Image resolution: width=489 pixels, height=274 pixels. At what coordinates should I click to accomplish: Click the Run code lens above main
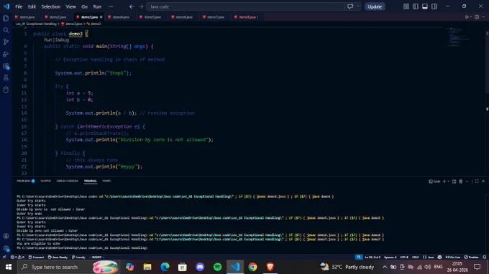[x=47, y=40]
